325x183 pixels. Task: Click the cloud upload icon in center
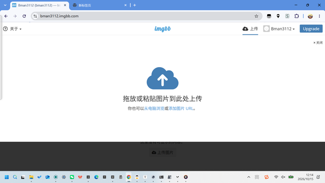[162, 78]
